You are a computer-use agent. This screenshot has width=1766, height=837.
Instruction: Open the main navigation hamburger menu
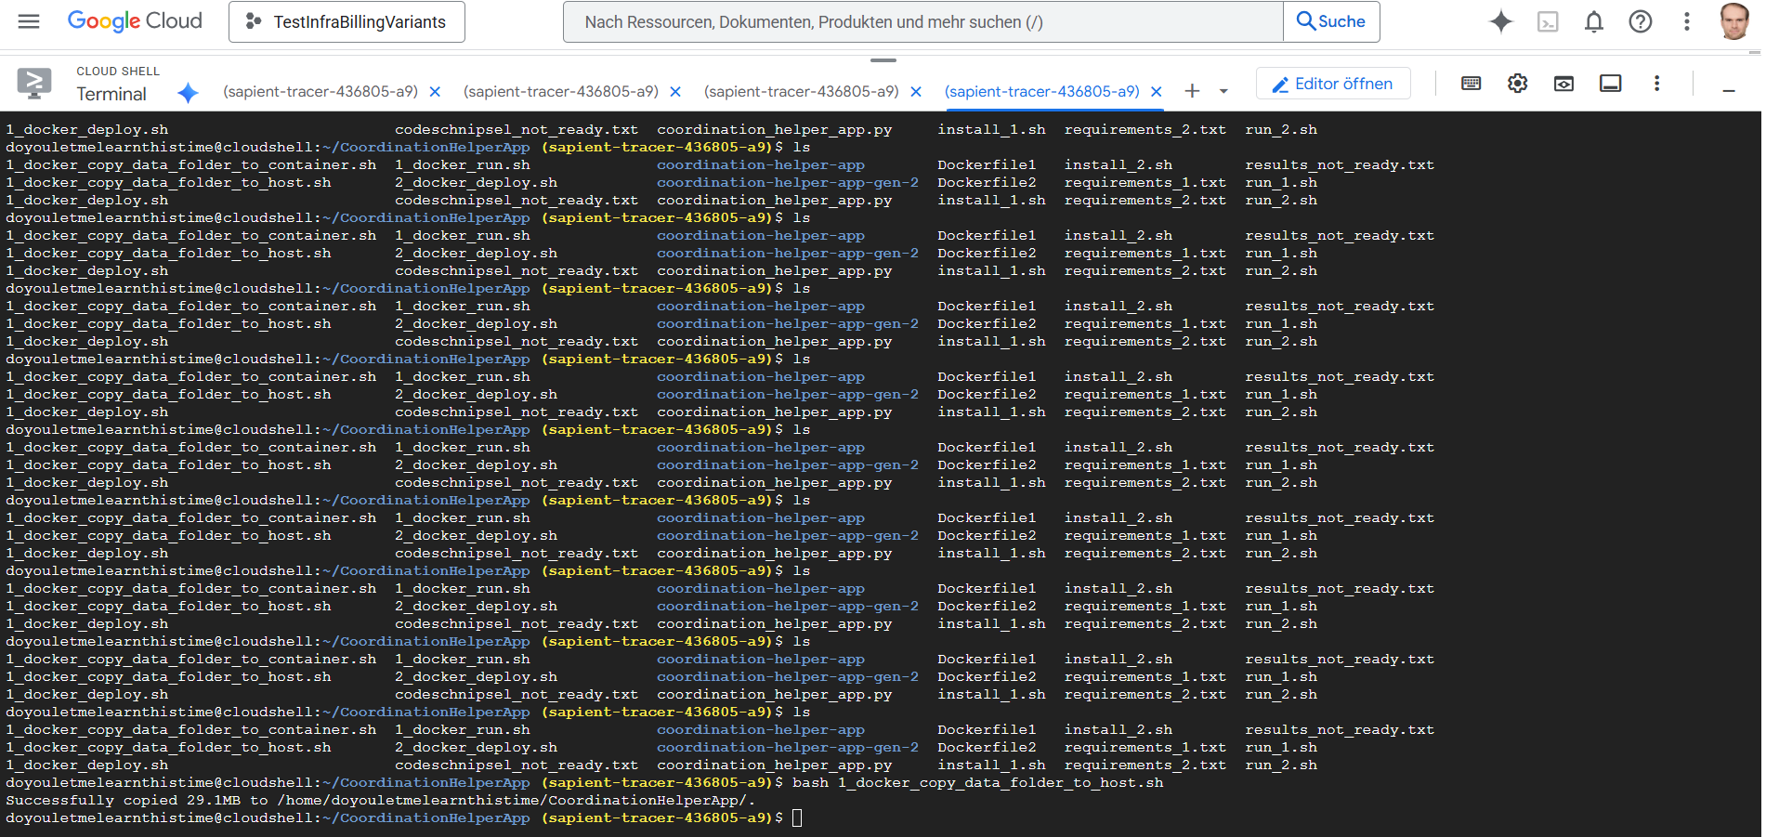(x=29, y=21)
